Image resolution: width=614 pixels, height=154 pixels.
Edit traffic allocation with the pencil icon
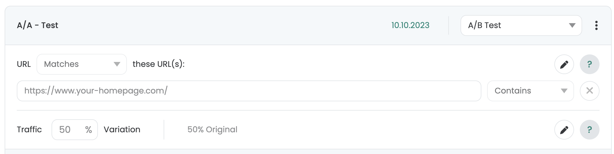pos(564,130)
